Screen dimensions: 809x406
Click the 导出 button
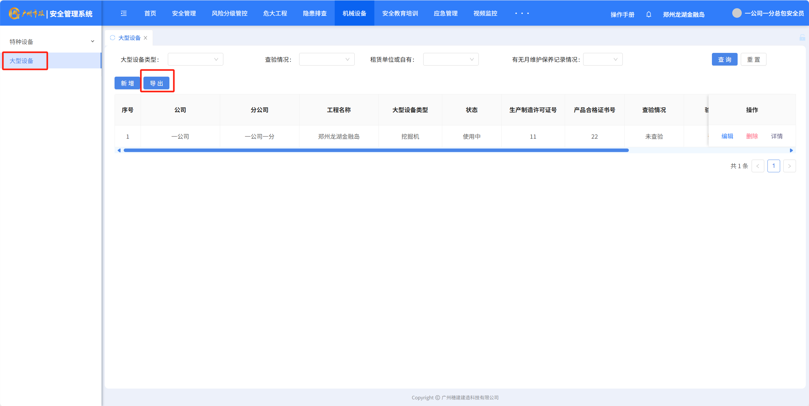pyautogui.click(x=156, y=83)
